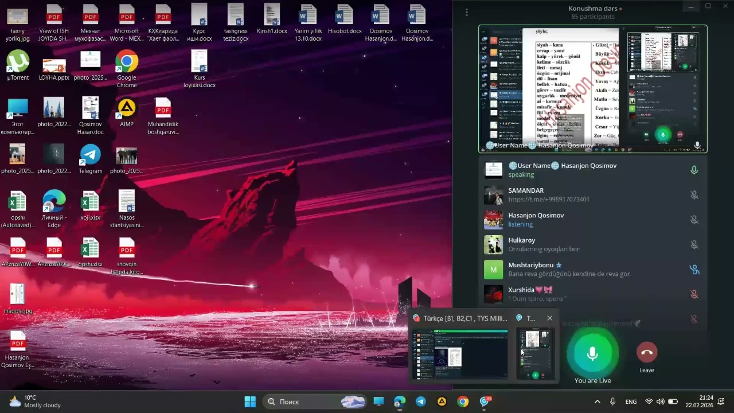
Task: Switch the ENG input language
Action: pos(631,402)
